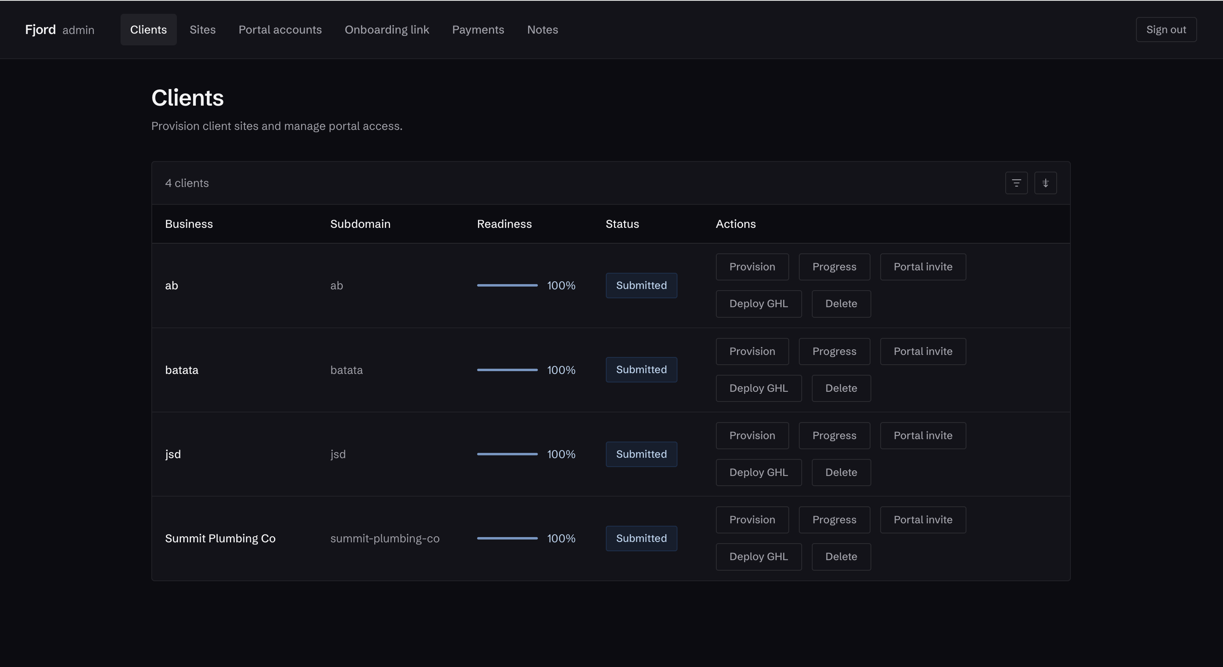Click the sort order icon button

(1045, 183)
